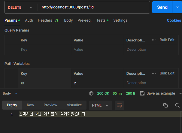Open three-dot options in Query Params header
Screen dimensions: 182x133
click(x=154, y=40)
